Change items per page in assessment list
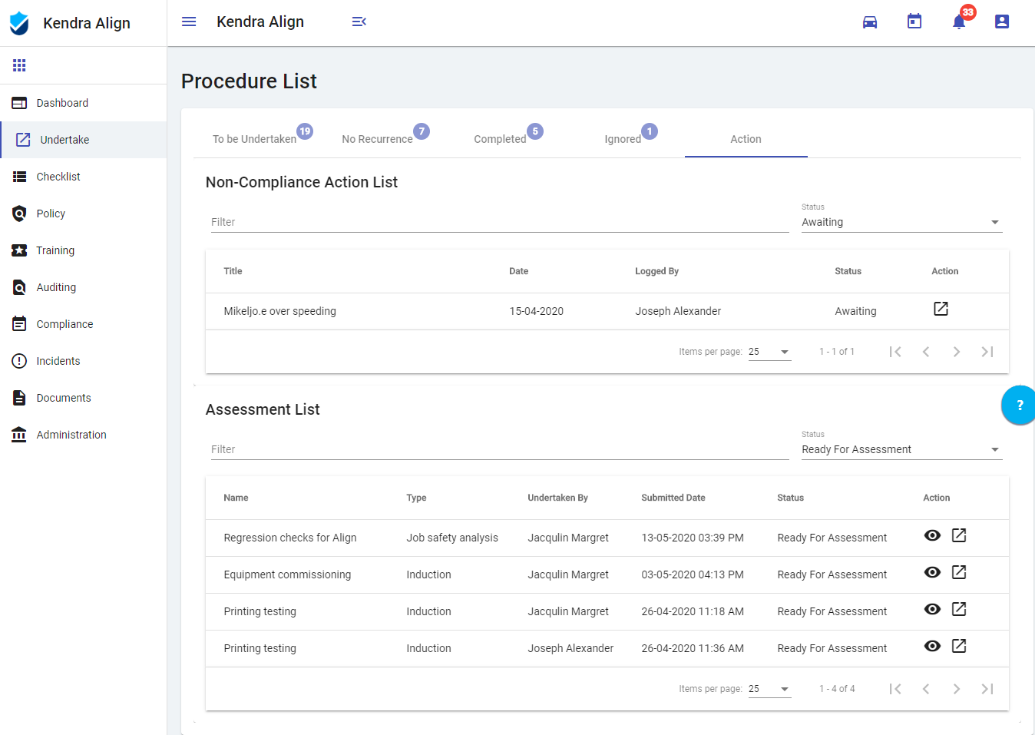1035x735 pixels. [x=769, y=689]
